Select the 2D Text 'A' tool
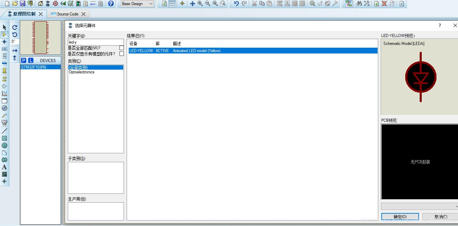This screenshot has height=226, width=458. [4, 167]
